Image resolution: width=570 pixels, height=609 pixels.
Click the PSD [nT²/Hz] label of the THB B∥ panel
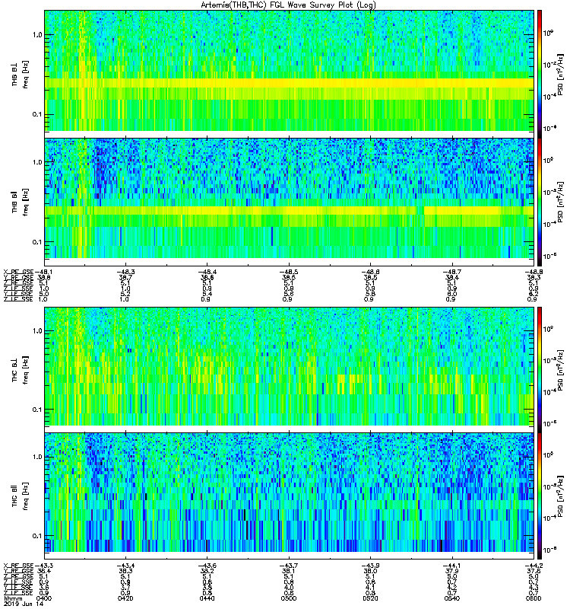[560, 202]
